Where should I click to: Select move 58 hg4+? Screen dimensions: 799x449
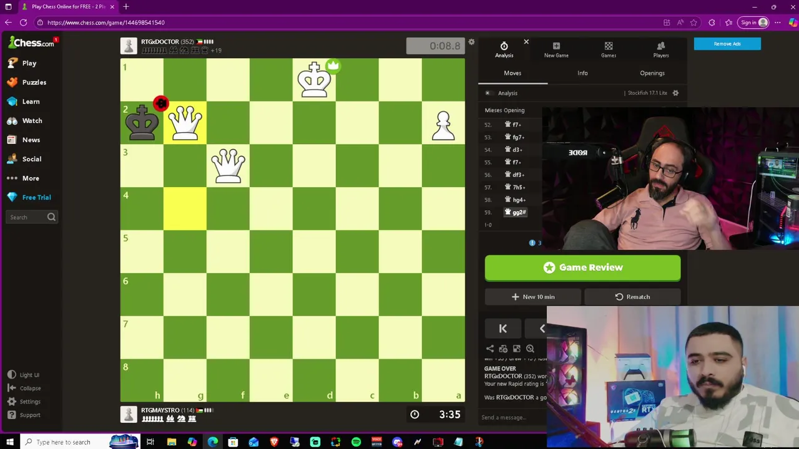515,200
